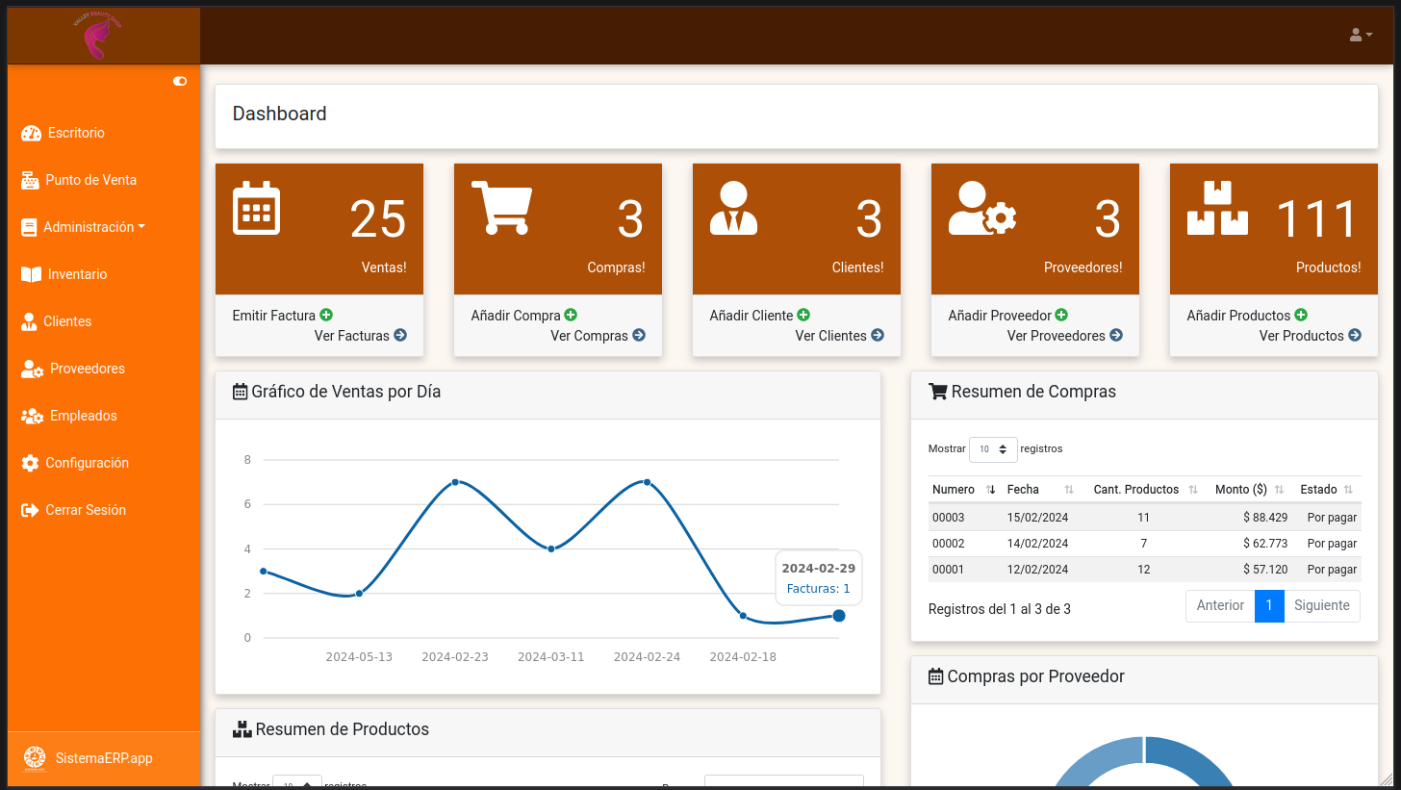Click the Siguiente pagination button

pos(1321,605)
